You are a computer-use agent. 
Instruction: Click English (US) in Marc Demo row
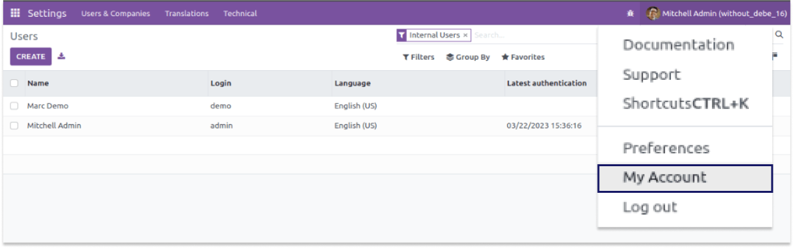point(356,106)
